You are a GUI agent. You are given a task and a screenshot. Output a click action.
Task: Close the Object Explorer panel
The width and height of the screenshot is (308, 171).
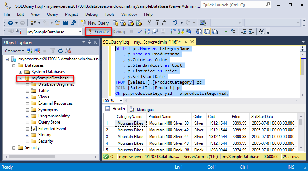[x=95, y=42]
